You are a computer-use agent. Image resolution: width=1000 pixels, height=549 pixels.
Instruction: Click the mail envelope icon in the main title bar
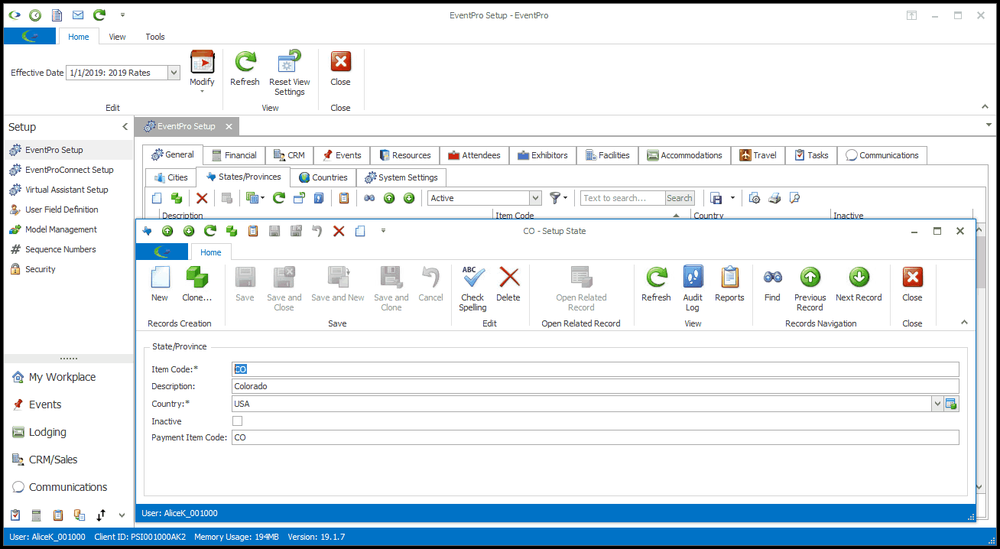[78, 15]
